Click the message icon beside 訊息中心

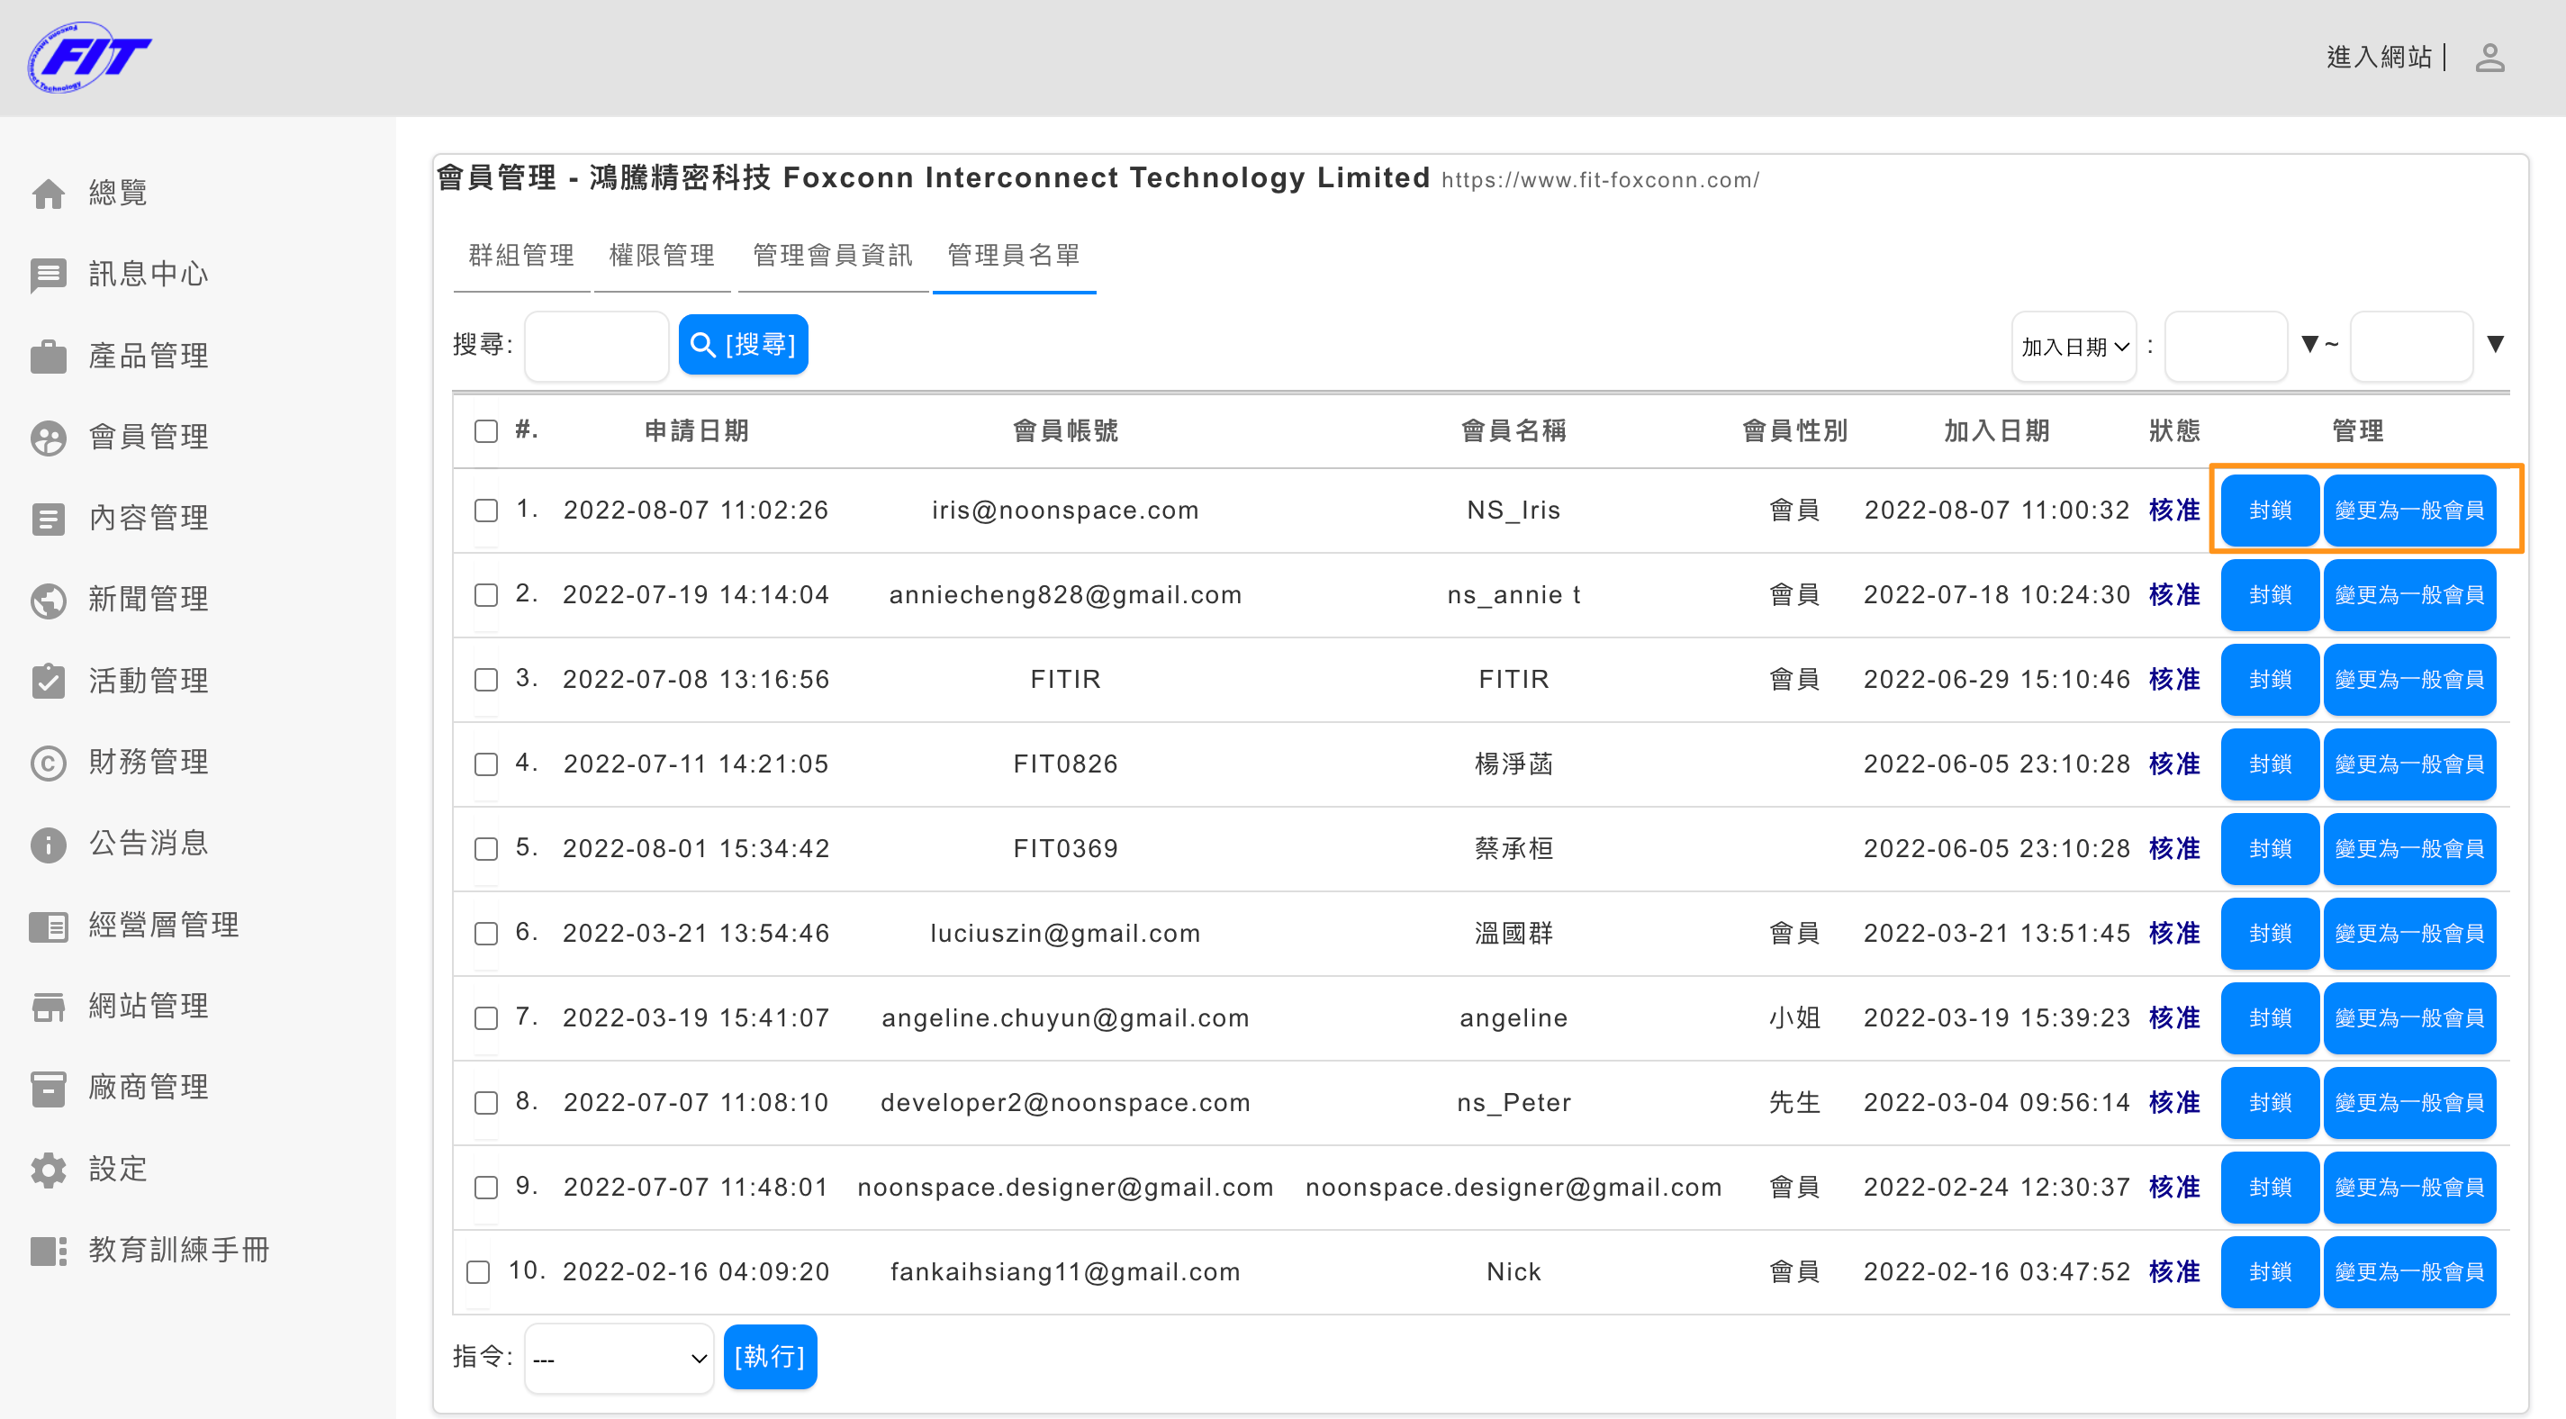[48, 274]
